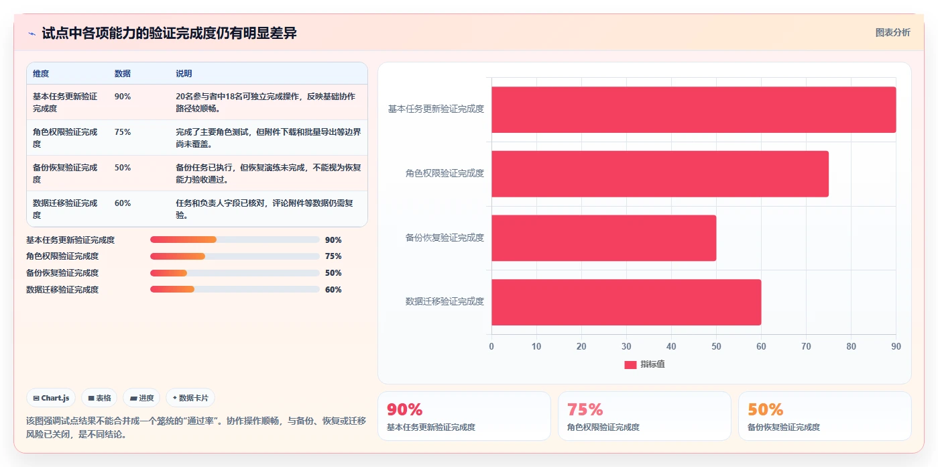The height and width of the screenshot is (467, 938).
Task: Click the 90% table cell
Action: click(x=123, y=97)
